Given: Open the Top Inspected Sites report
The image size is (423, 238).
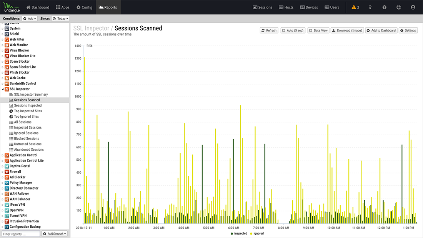Looking at the screenshot, I should [x=28, y=111].
